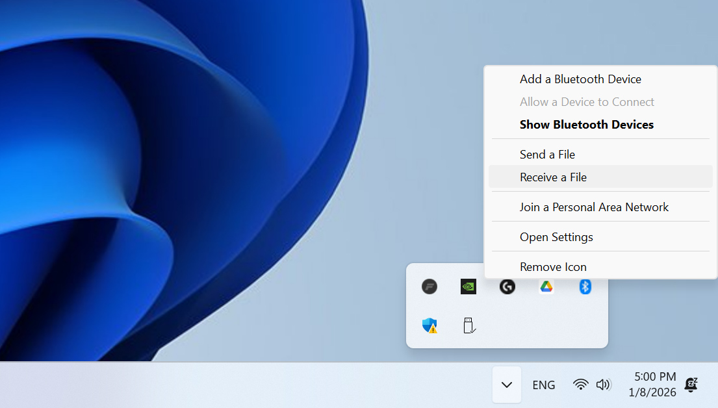The image size is (718, 408).
Task: Launch Logitech G Hub from the tray
Action: pos(507,287)
